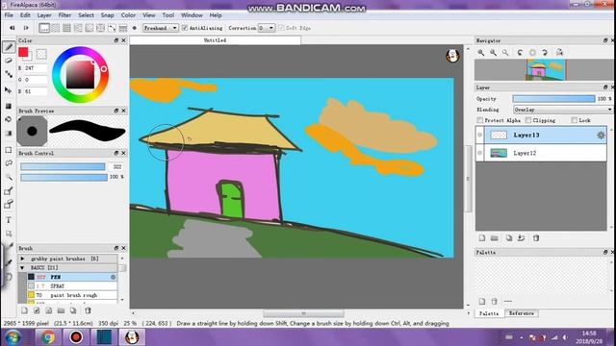The image size is (616, 346).
Task: Select the rectangular Selection tool
Action: point(9,150)
